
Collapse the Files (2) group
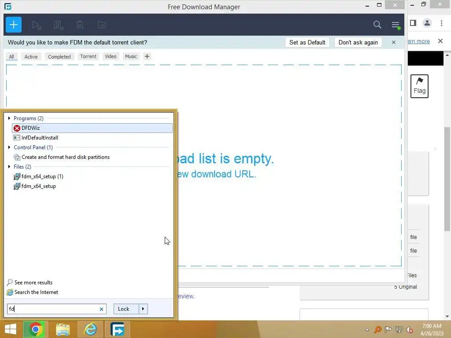click(x=9, y=166)
